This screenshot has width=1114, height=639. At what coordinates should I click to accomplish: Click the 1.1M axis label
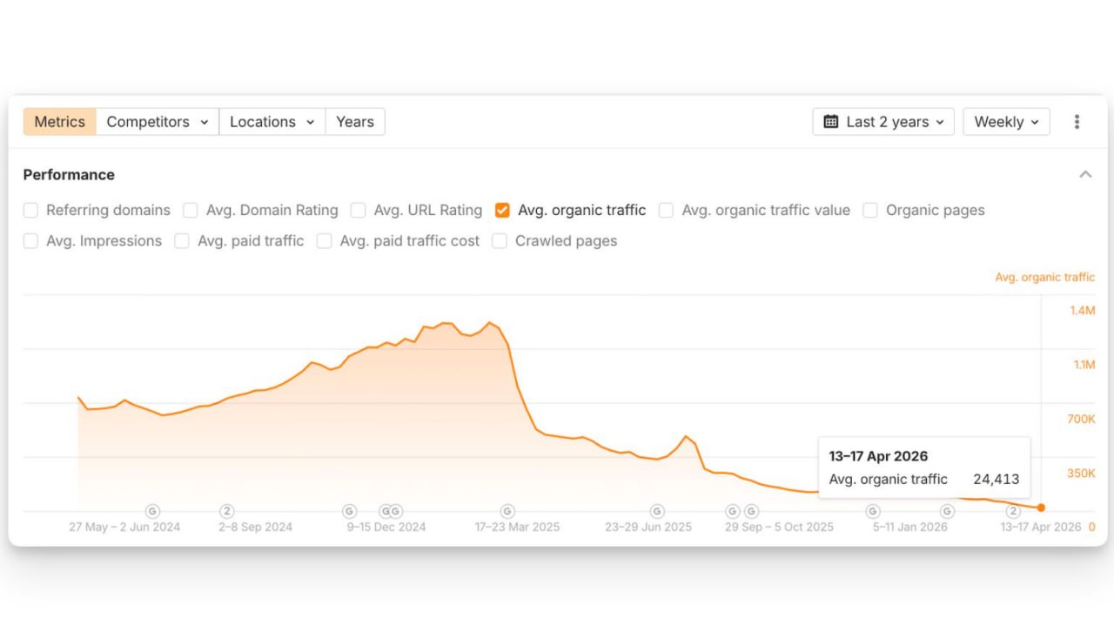coord(1084,365)
